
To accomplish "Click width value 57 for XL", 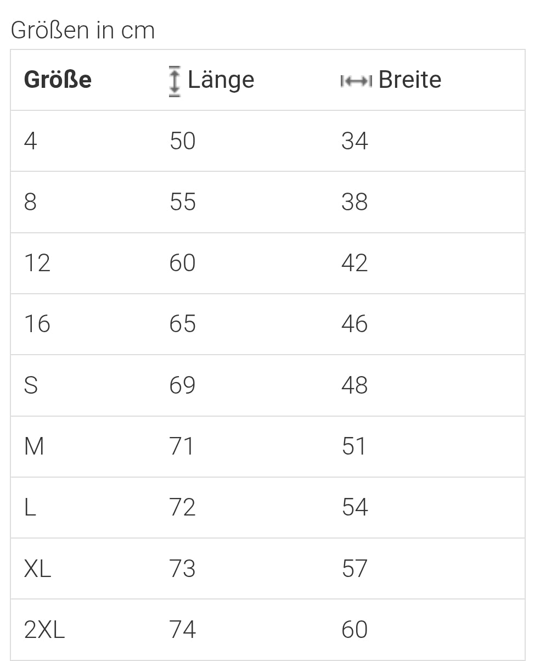I will (354, 569).
